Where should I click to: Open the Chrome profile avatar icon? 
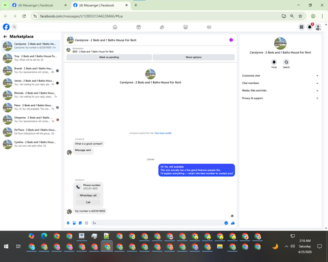[313, 16]
